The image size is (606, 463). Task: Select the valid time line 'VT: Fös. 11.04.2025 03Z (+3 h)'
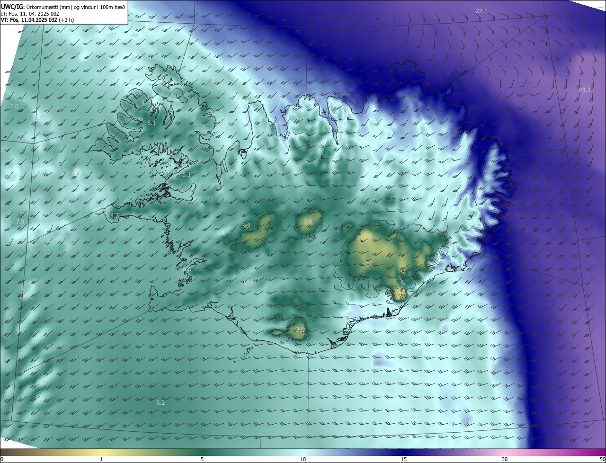37,20
